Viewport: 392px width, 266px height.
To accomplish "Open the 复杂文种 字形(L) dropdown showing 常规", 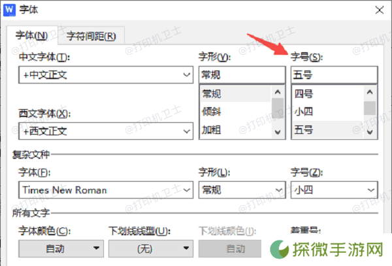I will pyautogui.click(x=242, y=190).
